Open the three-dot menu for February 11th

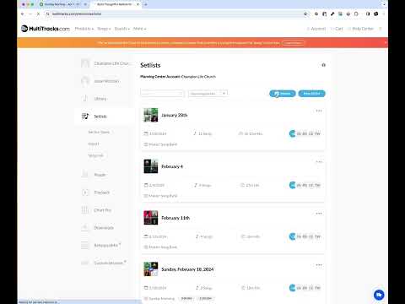[x=319, y=214]
